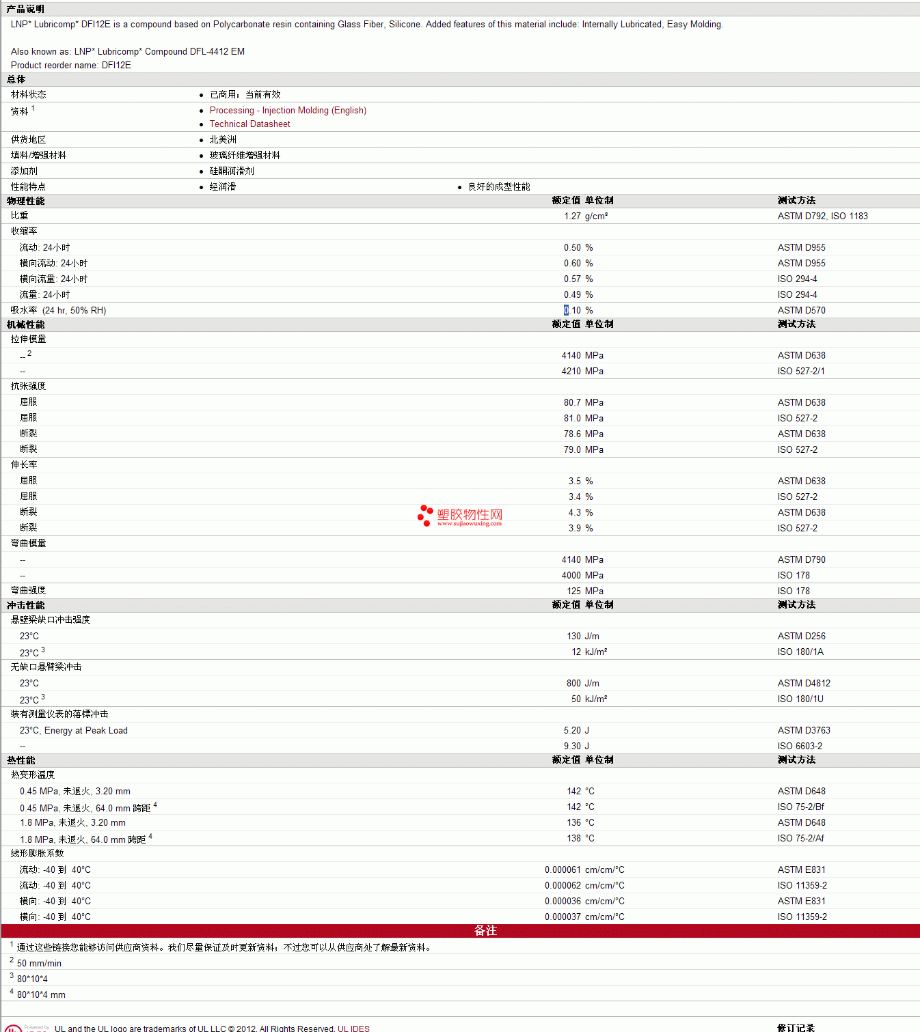
Task: Click the 总体 section header
Action: pyautogui.click(x=16, y=79)
